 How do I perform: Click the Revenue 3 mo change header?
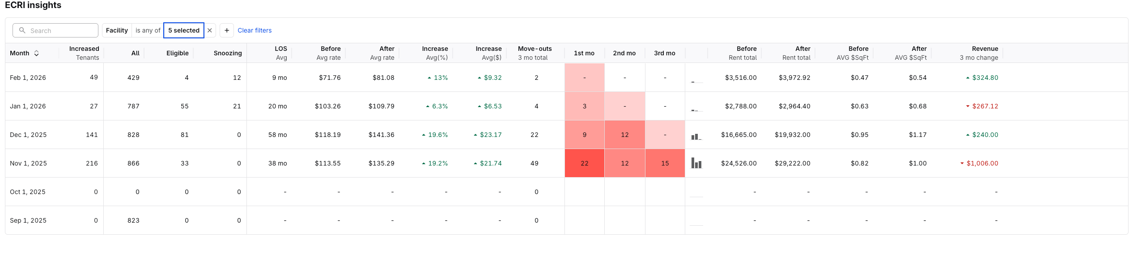pyautogui.click(x=979, y=53)
